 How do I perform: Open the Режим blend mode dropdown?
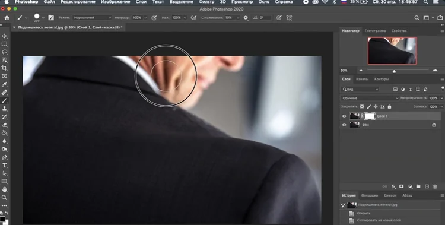click(x=92, y=18)
